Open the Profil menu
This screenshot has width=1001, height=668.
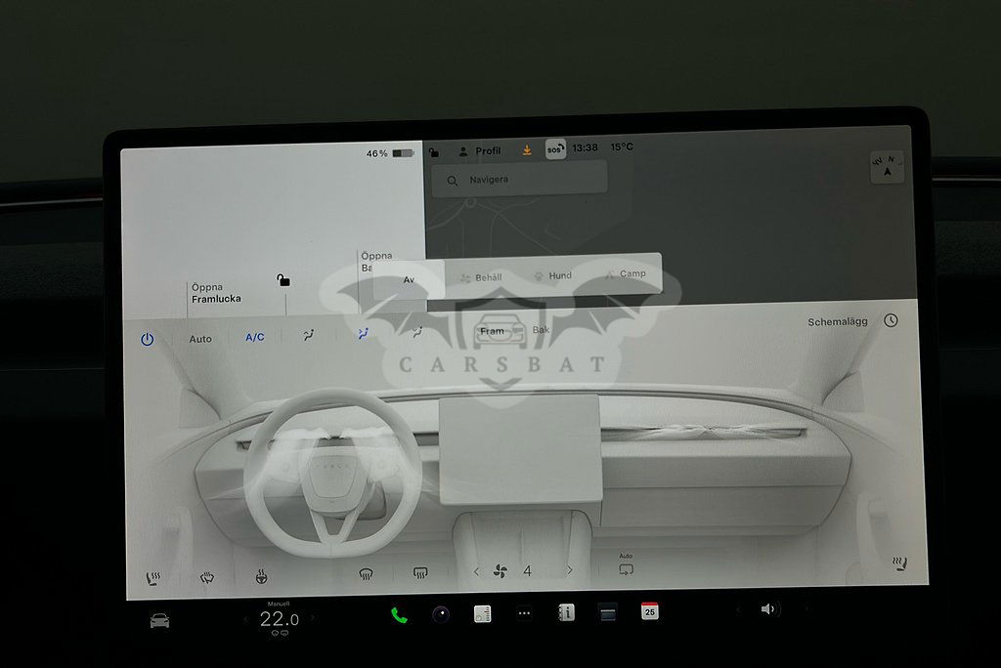(x=479, y=151)
